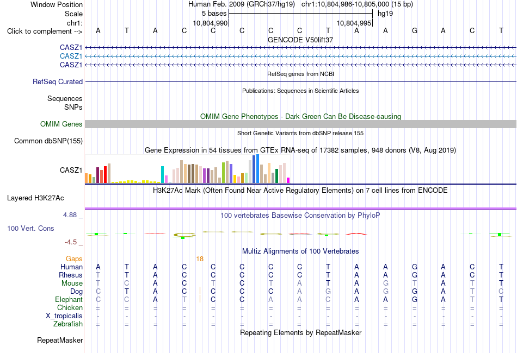Viewport: 517px width, 353px height.
Task: Click 'Repeating Elements by RepeatMasker' title
Action: pos(300,332)
